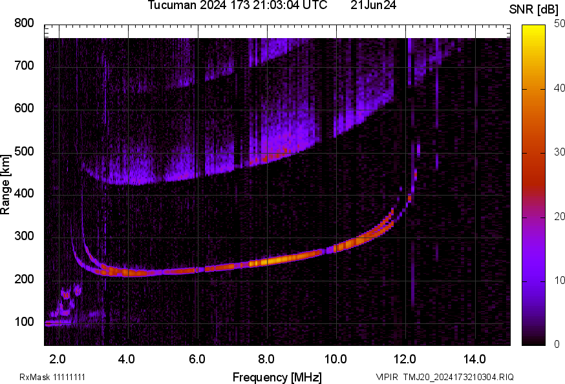The image size is (565, 384).
Task: Click the range tick label '200'
Action: (24, 279)
